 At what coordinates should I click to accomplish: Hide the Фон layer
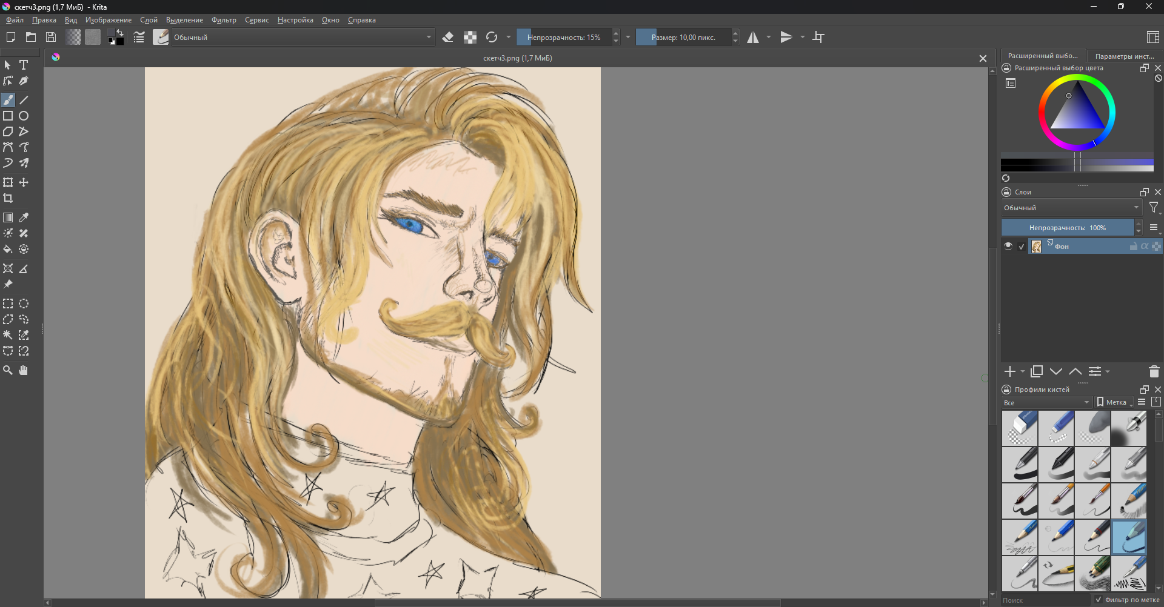[1008, 246]
